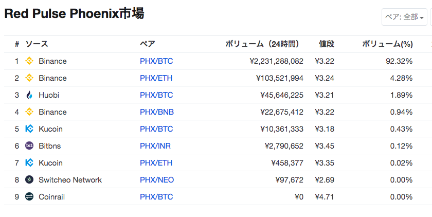Select Huobi source name

(x=49, y=95)
